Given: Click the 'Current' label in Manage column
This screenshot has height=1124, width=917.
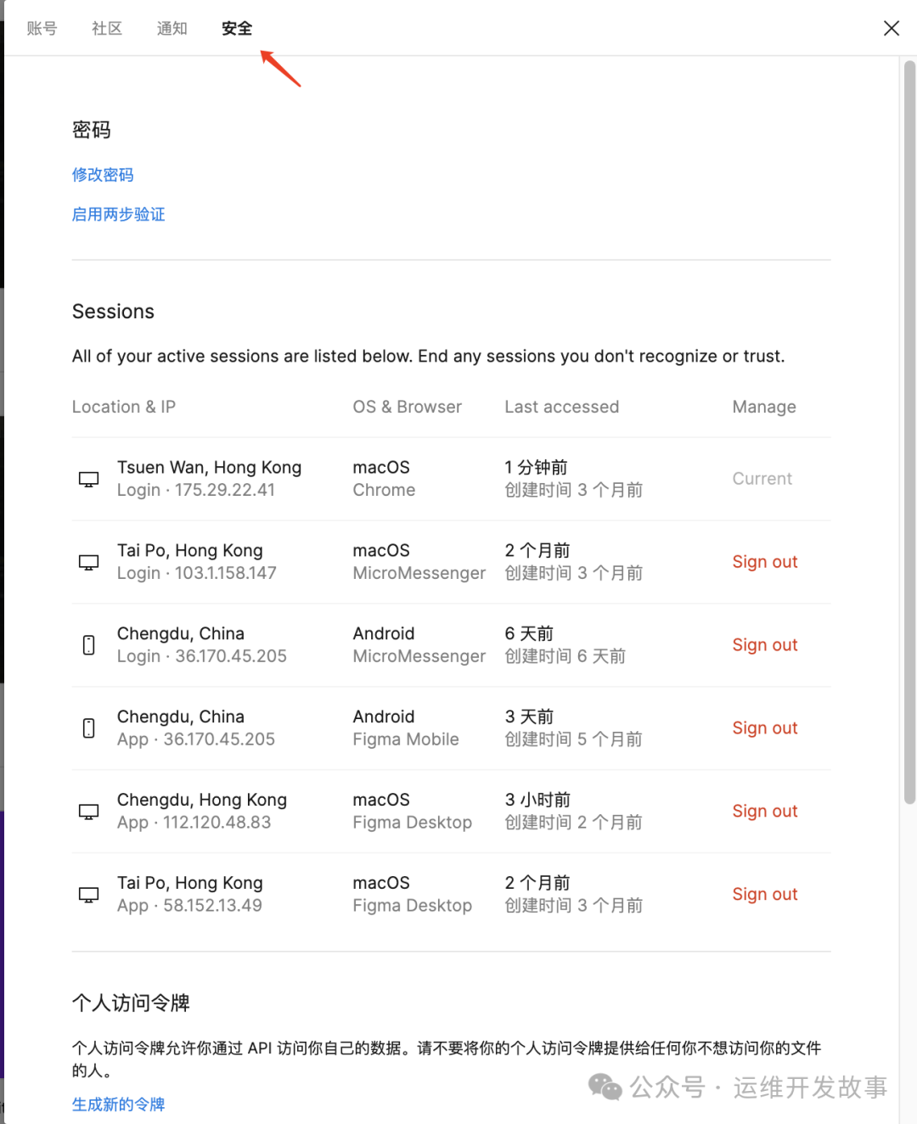Looking at the screenshot, I should [x=762, y=479].
